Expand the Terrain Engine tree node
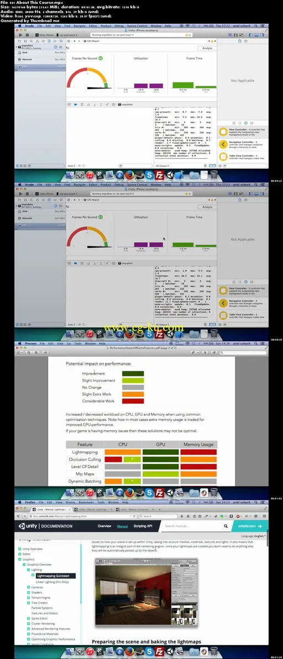 (x=29, y=597)
